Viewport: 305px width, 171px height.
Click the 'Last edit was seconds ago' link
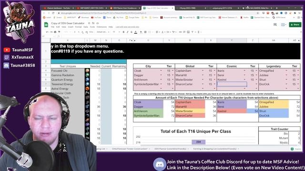127,27
